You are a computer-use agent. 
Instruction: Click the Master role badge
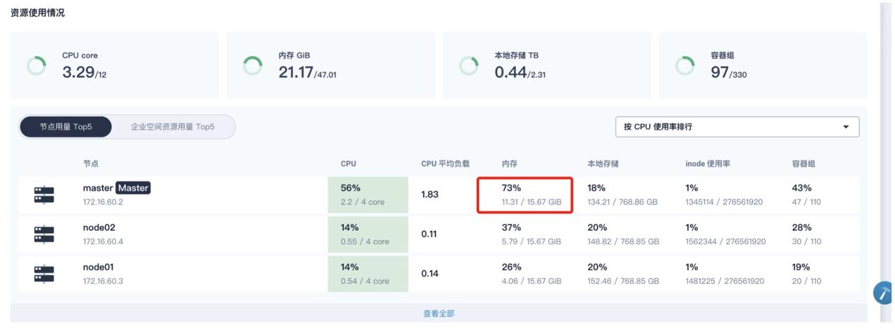[x=133, y=188]
